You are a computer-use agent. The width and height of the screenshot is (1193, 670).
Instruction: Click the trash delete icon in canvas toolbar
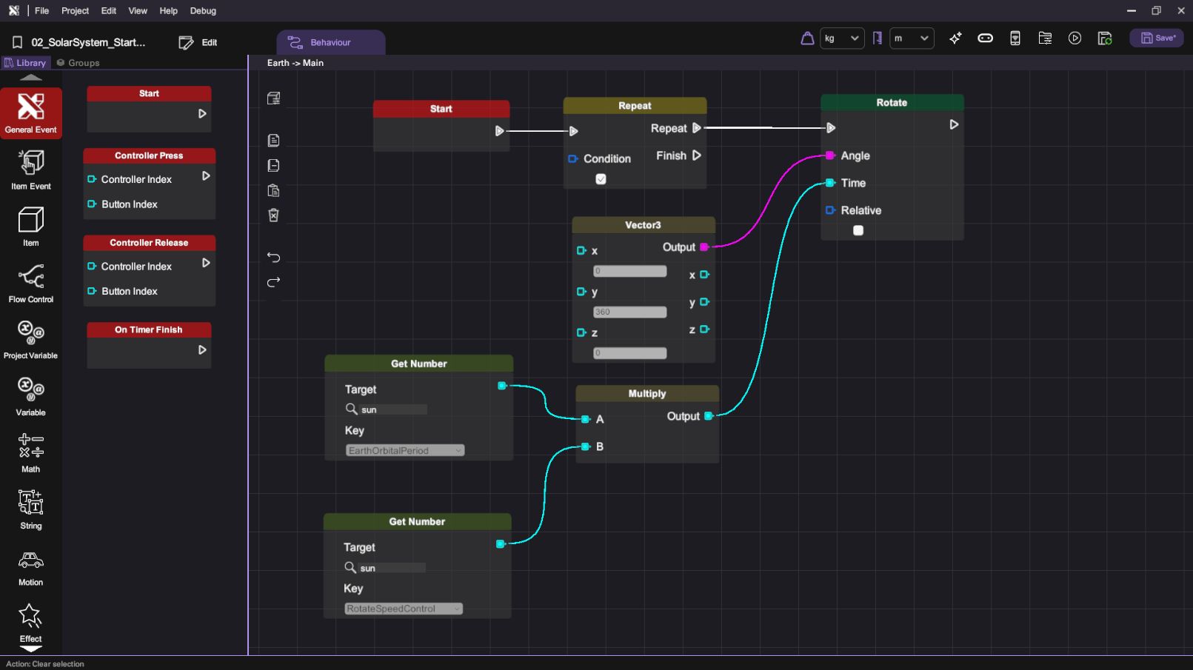(x=273, y=215)
